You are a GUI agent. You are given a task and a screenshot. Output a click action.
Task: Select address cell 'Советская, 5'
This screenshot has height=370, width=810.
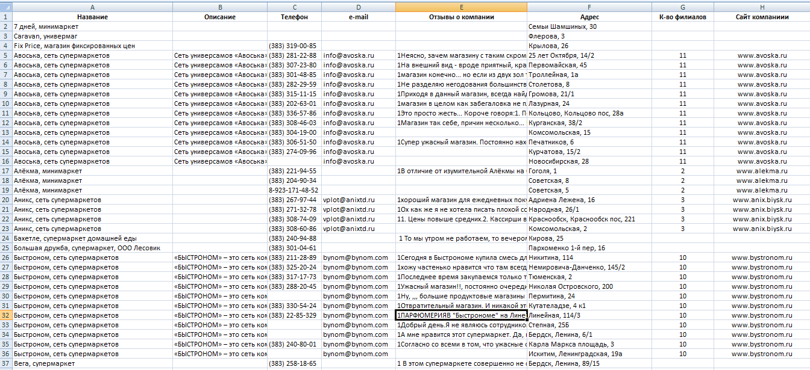pyautogui.click(x=589, y=190)
